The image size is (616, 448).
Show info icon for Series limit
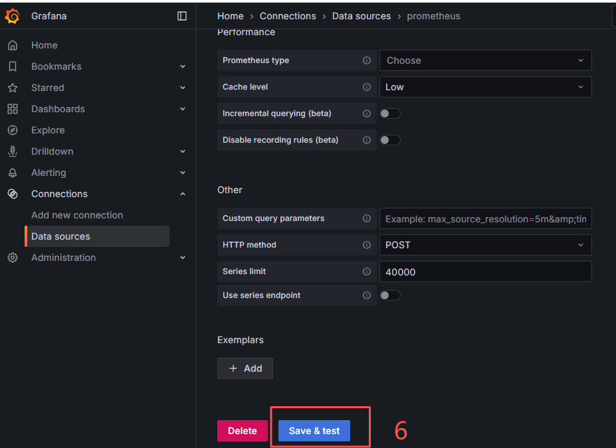[x=367, y=271]
